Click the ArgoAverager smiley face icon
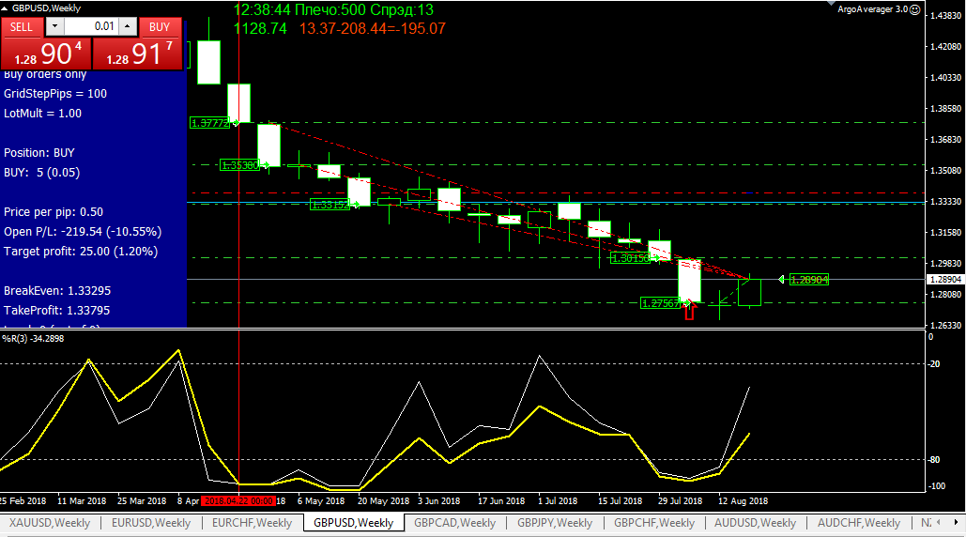Viewport: 966px width, 537px height. 915,9
